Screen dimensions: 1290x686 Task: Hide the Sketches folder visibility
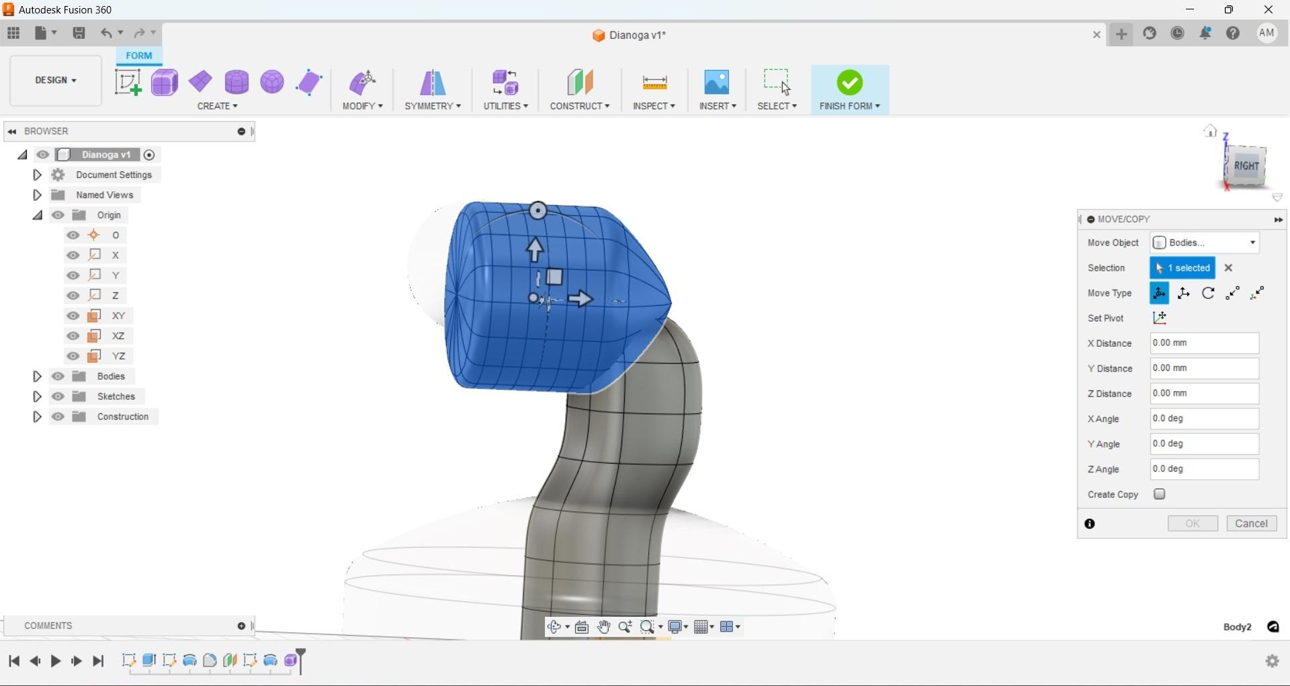[58, 396]
